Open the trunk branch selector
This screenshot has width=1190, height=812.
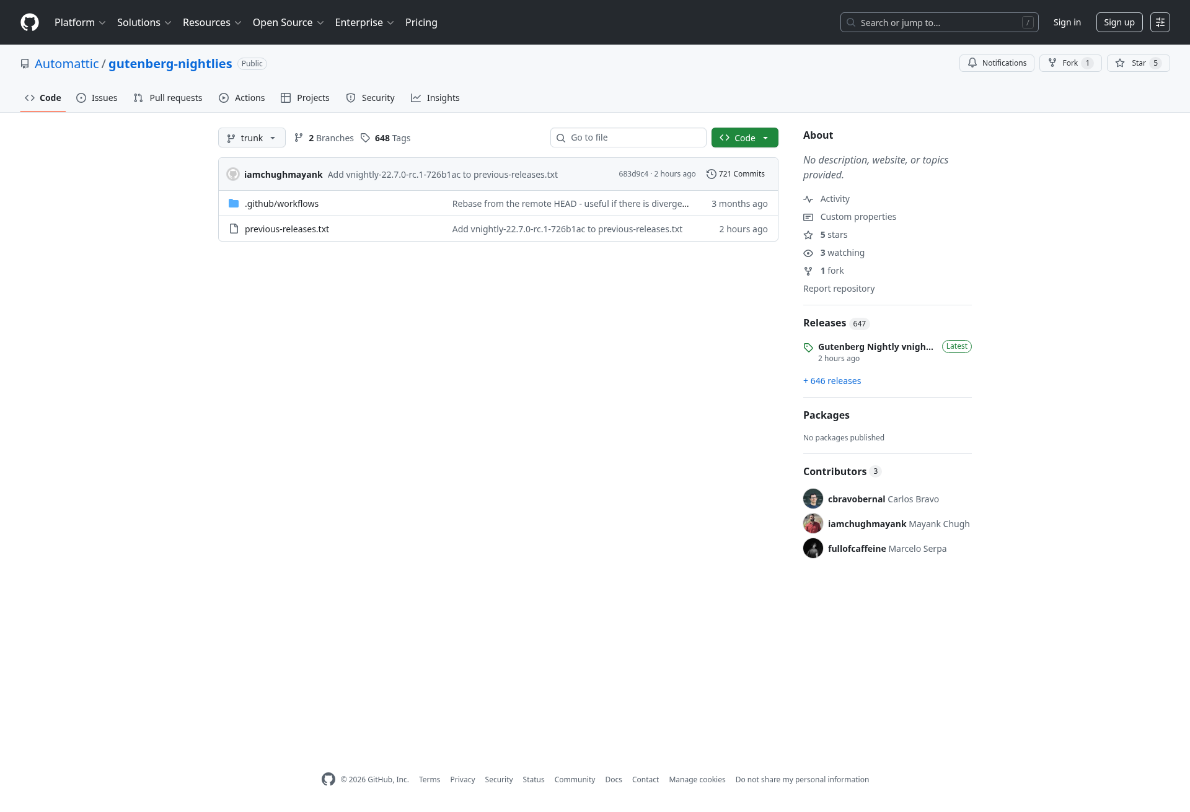click(252, 138)
